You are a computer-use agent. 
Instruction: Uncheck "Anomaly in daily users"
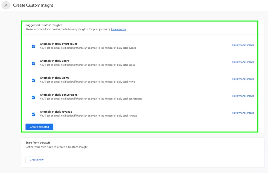point(33,63)
